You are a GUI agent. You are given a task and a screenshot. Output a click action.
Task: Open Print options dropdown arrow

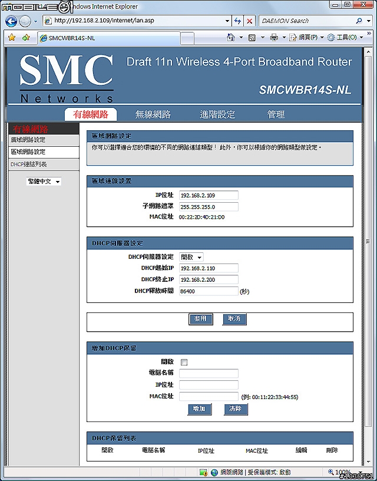pos(284,38)
